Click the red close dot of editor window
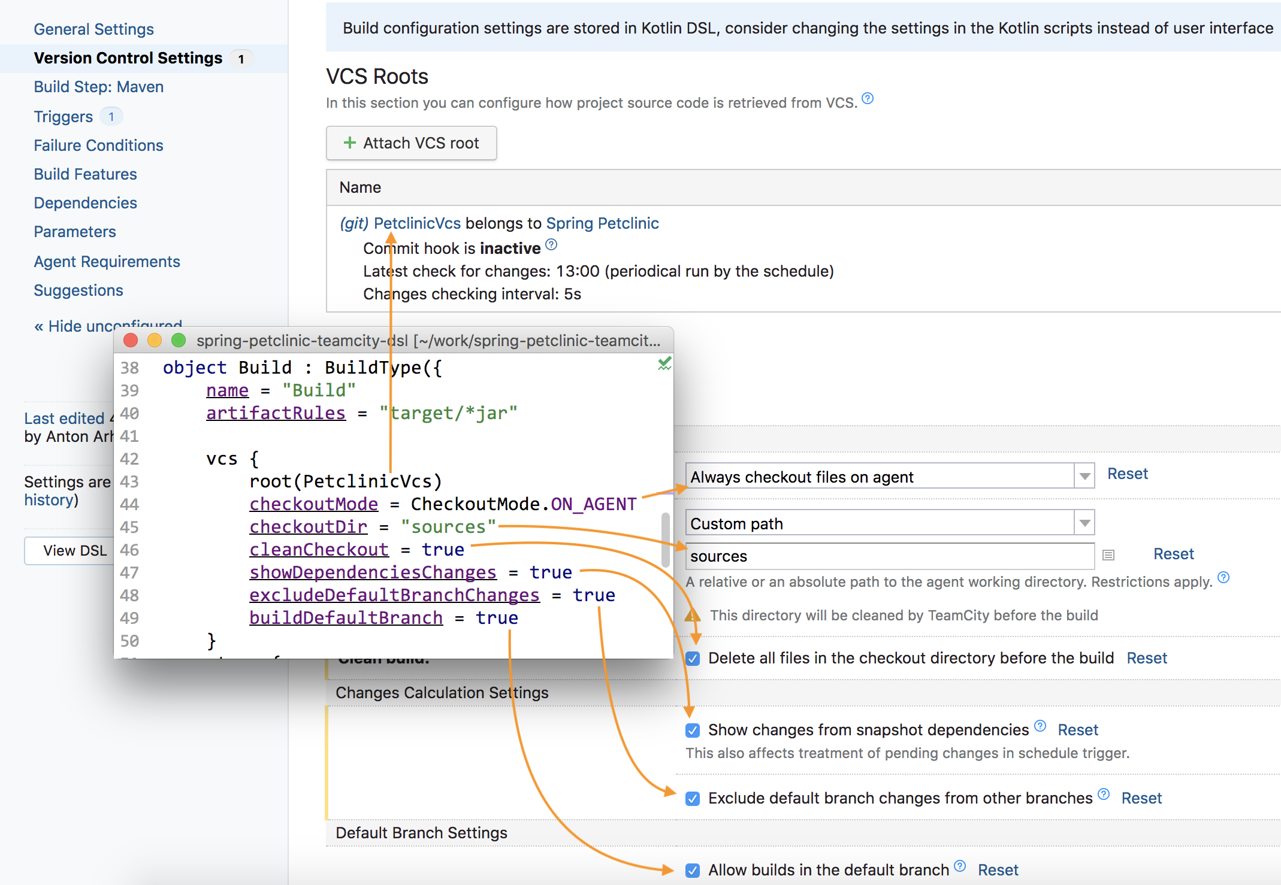 (x=131, y=340)
